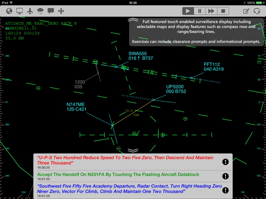The height and width of the screenshot is (199, 266).
Task: Tap the Wi-Fi indicator in status bar
Action: point(11,3)
